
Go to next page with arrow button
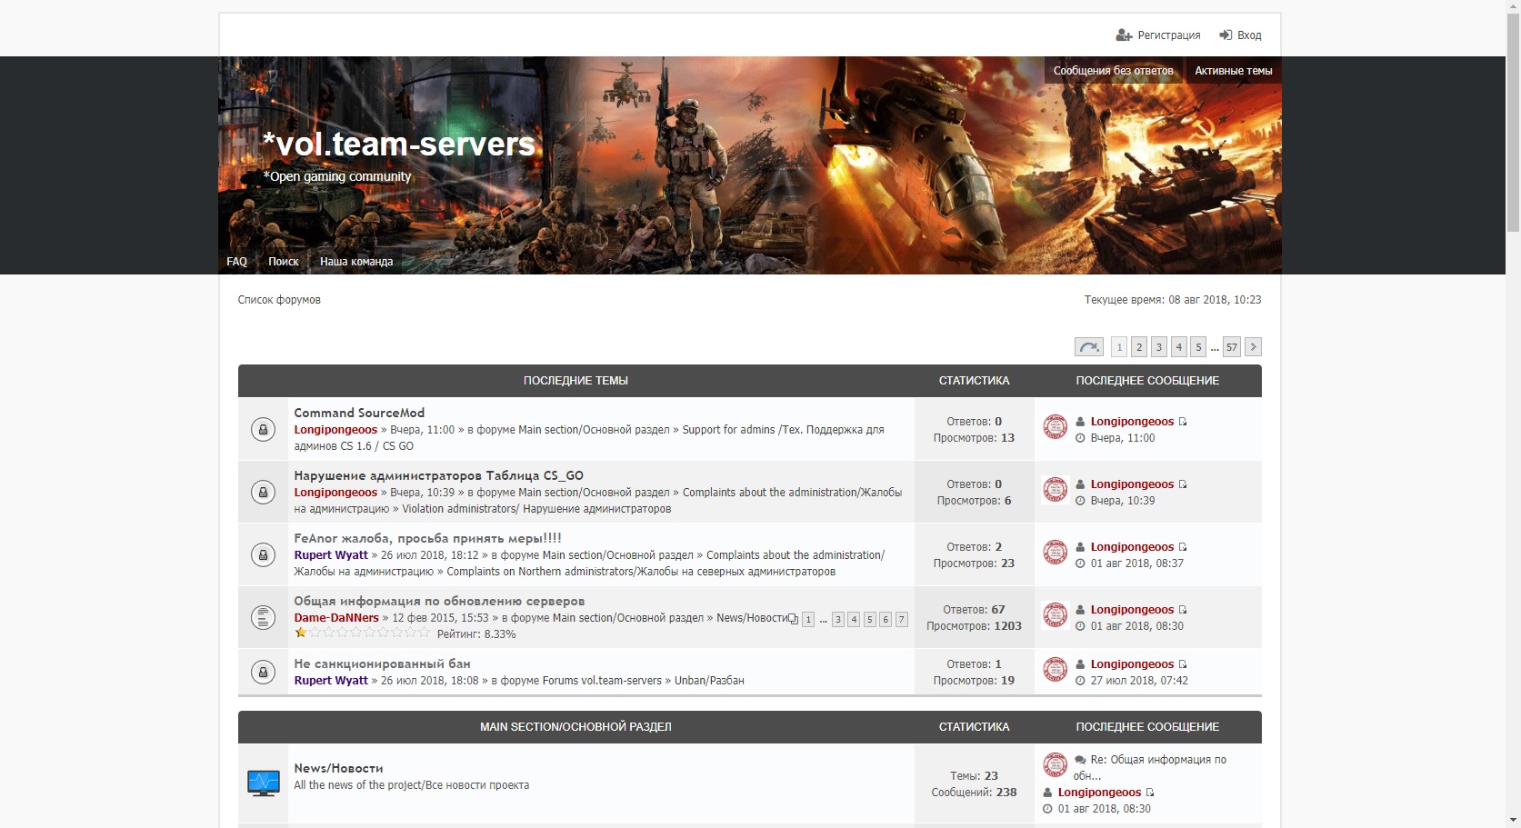coord(1253,346)
